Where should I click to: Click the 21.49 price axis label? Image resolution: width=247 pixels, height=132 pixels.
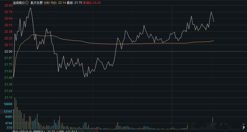(8, 78)
